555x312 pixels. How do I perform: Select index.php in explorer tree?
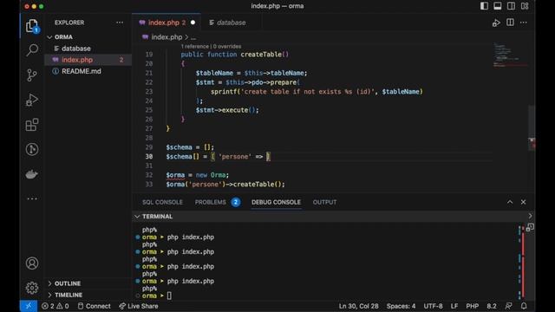click(x=88, y=60)
